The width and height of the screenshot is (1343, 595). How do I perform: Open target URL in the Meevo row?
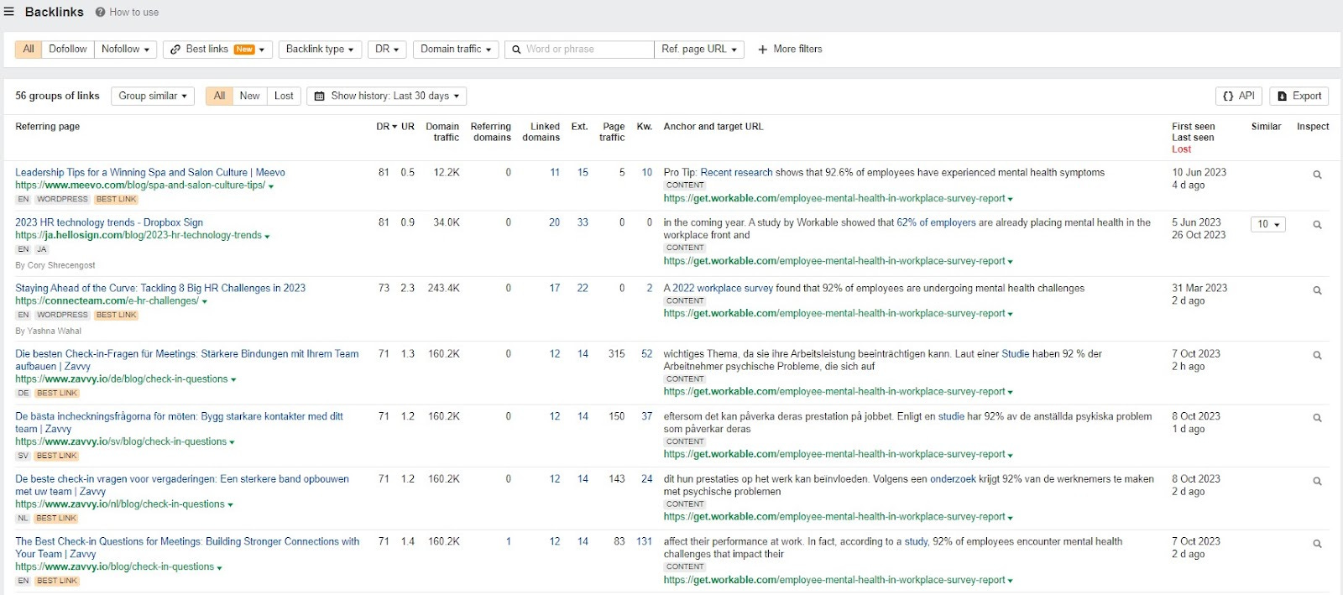(834, 199)
